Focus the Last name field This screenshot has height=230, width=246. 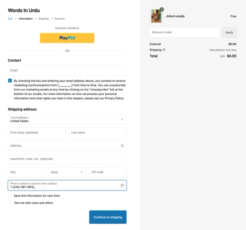coord(97,132)
